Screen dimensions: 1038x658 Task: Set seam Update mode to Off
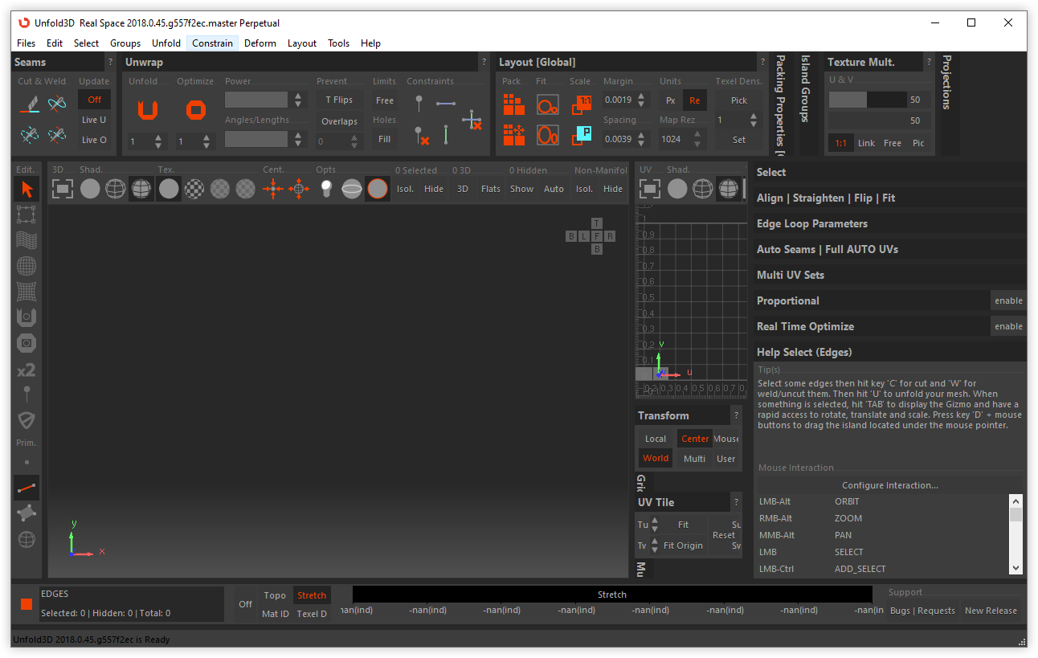[94, 100]
